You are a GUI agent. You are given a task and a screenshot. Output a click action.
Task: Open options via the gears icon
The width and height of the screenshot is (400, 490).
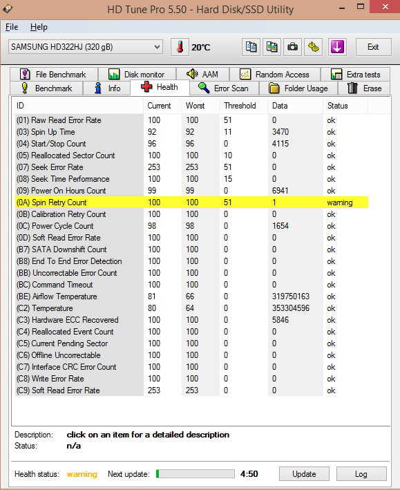click(x=314, y=47)
